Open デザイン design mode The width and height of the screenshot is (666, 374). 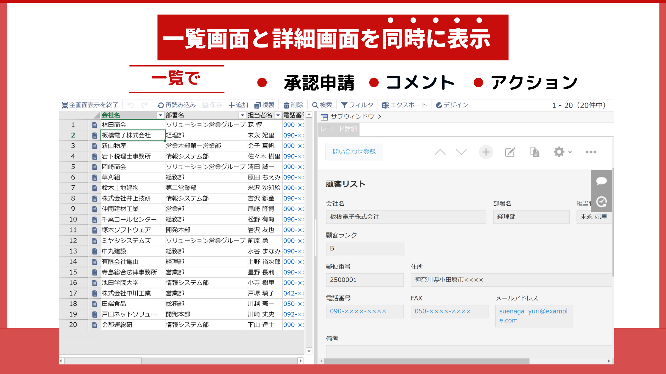[452, 105]
